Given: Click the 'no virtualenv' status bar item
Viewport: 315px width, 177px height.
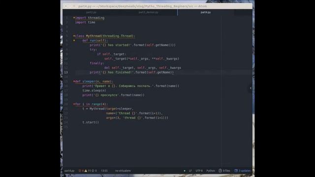Looking at the screenshot, I should tap(123, 171).
